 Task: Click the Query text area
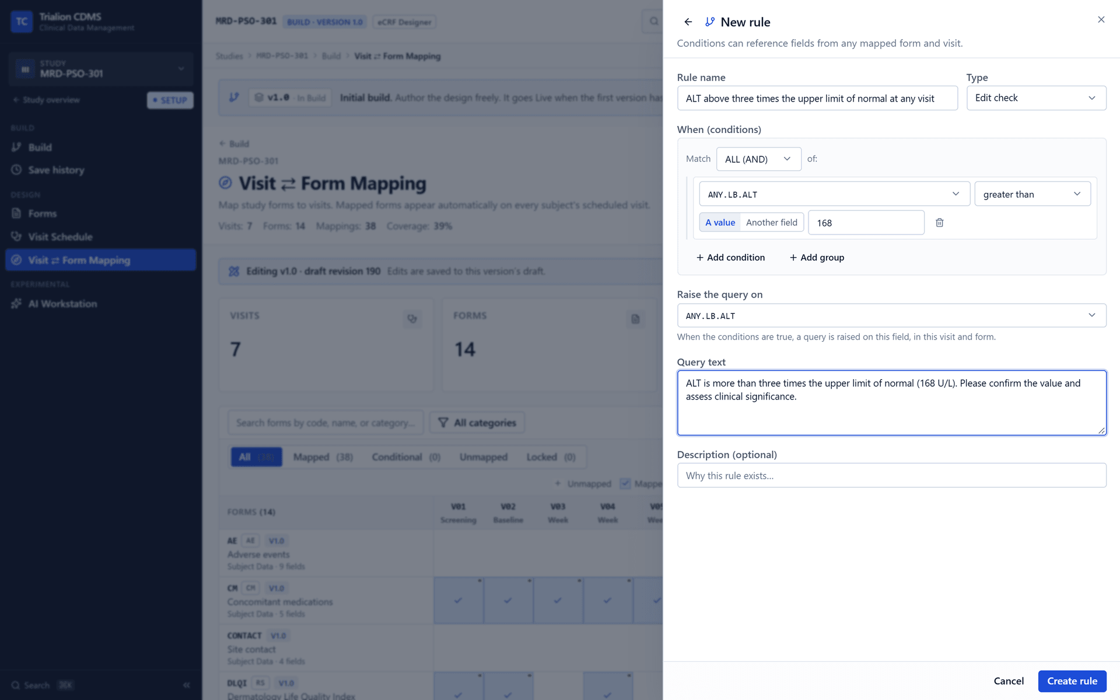[891, 402]
